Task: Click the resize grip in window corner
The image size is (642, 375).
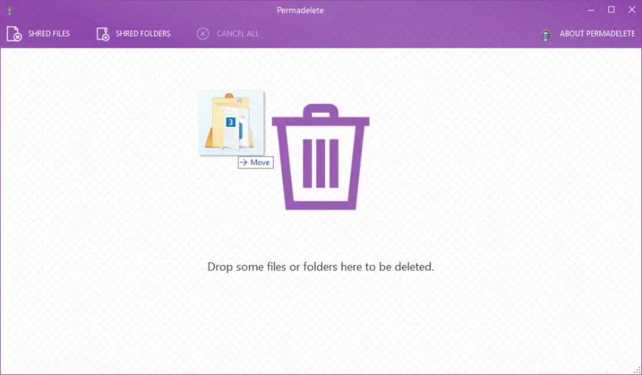Action: (637, 370)
